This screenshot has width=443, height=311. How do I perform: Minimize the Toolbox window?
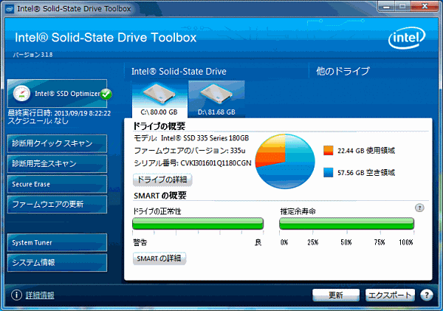[x=386, y=7]
